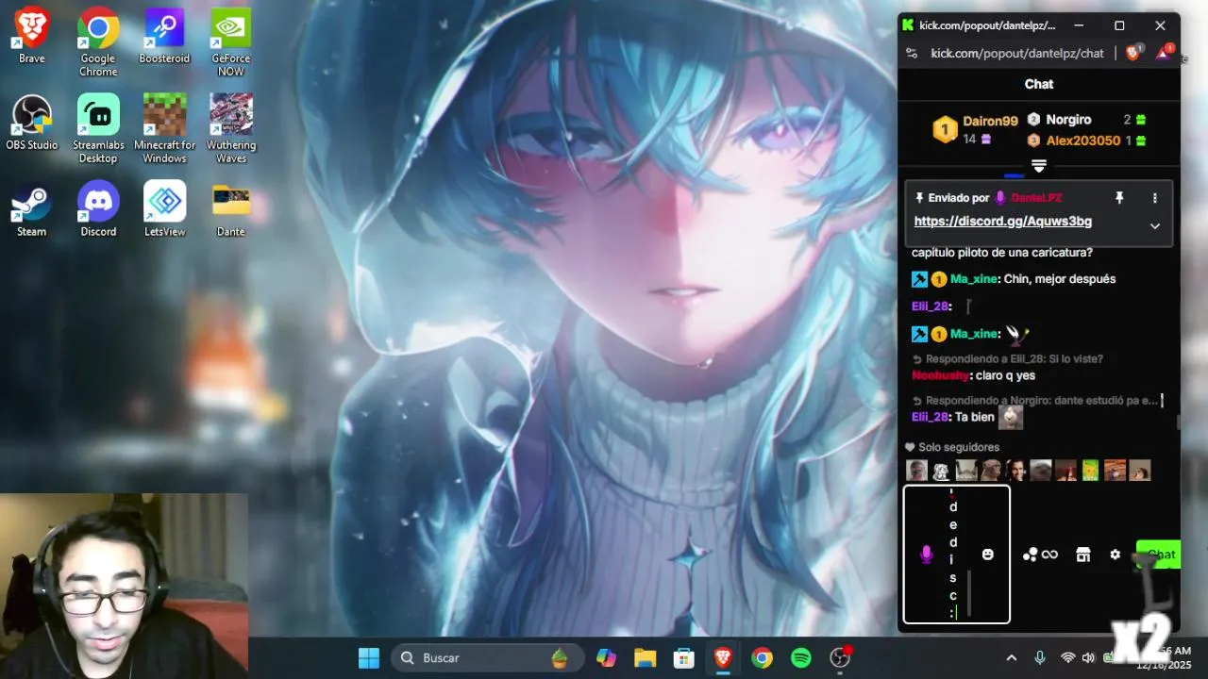Open the Brave desktop shortcut

31,36
